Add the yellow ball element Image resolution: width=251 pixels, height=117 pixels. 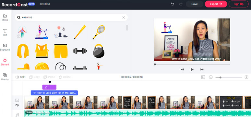click(x=42, y=66)
